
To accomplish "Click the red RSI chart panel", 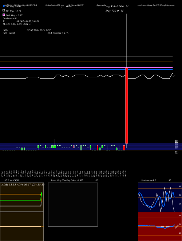I will (x=160, y=226).
